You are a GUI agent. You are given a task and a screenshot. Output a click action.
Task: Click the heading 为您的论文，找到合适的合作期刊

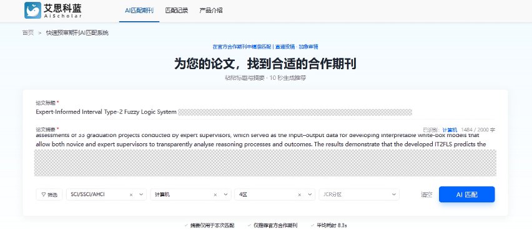tap(265, 64)
